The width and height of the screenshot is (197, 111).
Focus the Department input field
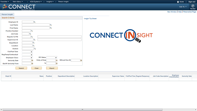(x=27, y=43)
